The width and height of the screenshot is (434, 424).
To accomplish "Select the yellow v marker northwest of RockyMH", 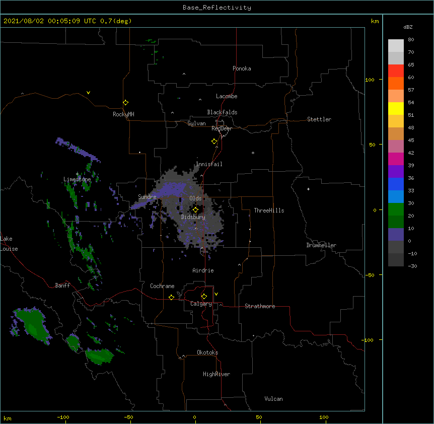I will [x=88, y=93].
